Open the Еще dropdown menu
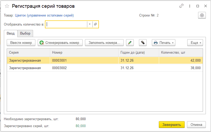This screenshot has width=211, height=132. pos(195,43)
